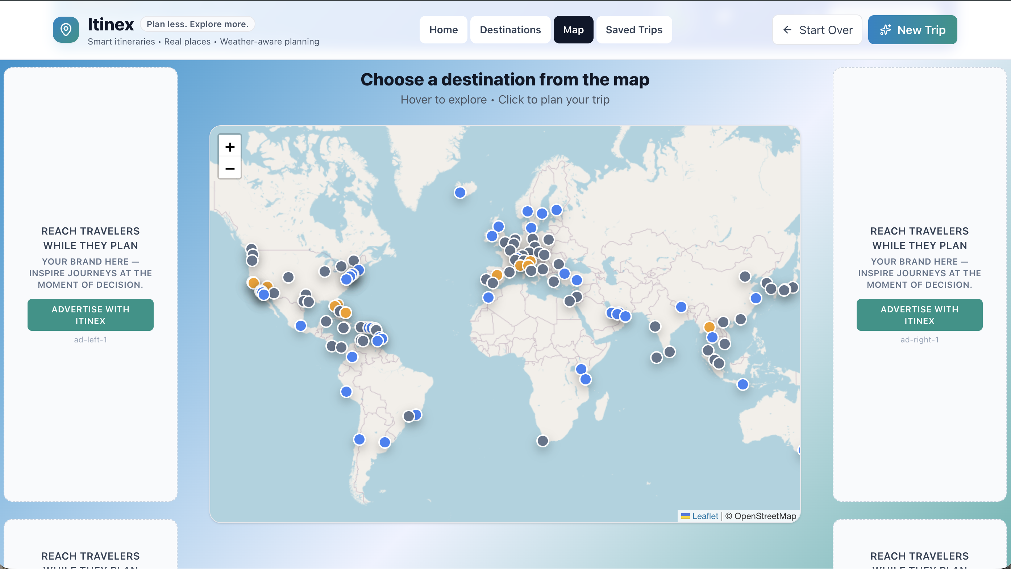Click left Advertise With Itinex button
Screen dimensions: 1011x569
point(90,315)
